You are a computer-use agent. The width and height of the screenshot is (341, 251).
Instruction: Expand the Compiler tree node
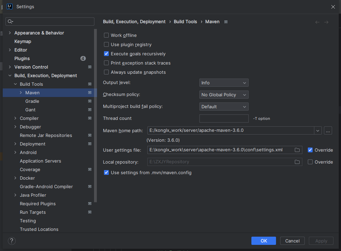(x=15, y=118)
